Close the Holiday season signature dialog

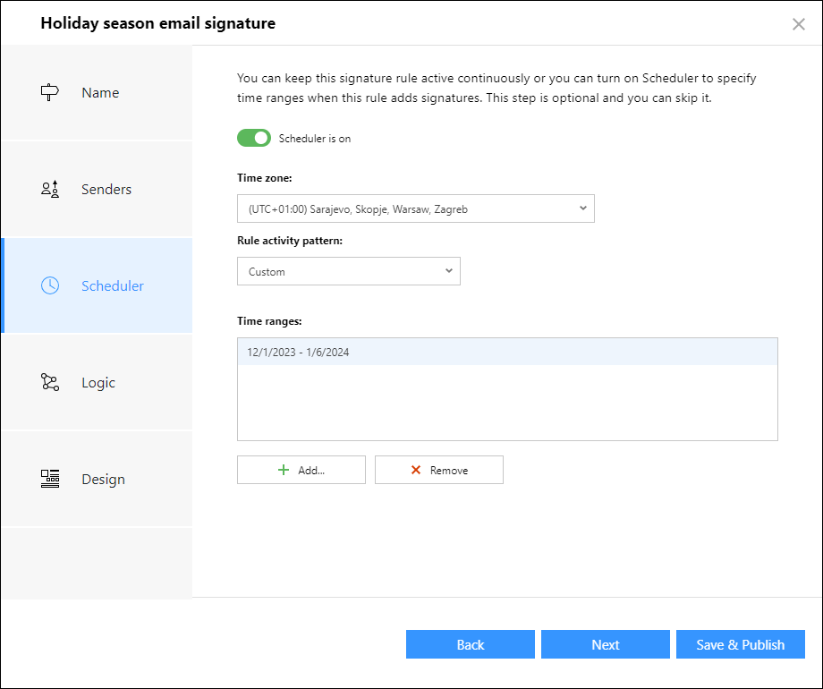point(798,24)
